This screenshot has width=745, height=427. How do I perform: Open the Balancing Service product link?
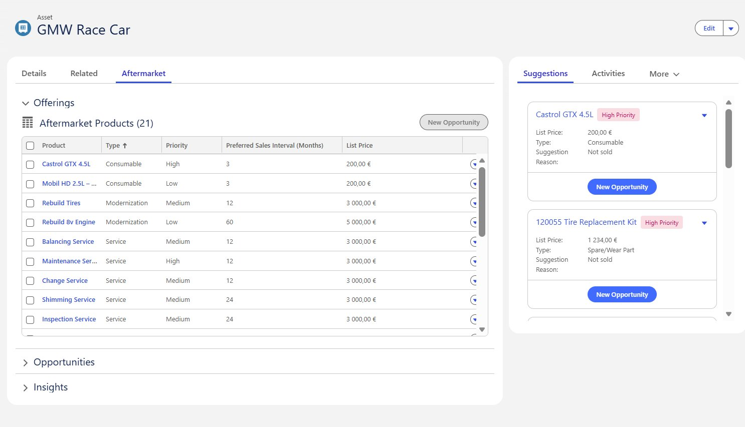click(x=68, y=242)
